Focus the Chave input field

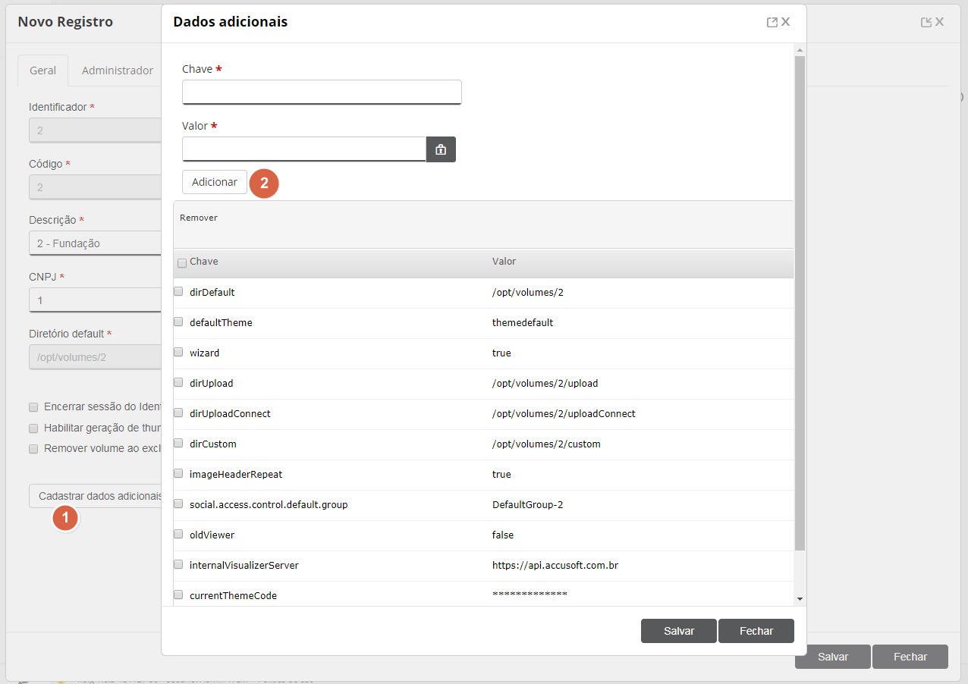[x=322, y=92]
